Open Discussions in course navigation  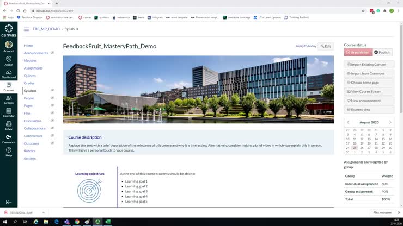[x=32, y=121]
